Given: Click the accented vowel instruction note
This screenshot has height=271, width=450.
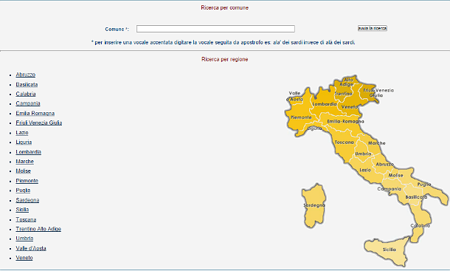Looking at the screenshot, I should tap(224, 43).
